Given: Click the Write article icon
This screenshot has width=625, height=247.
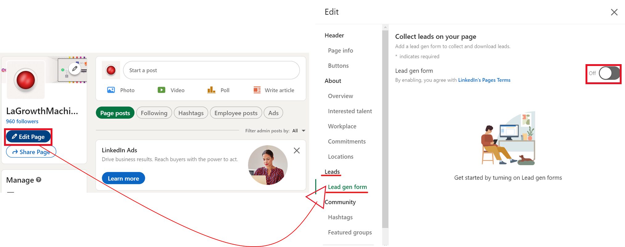Looking at the screenshot, I should coord(257,90).
